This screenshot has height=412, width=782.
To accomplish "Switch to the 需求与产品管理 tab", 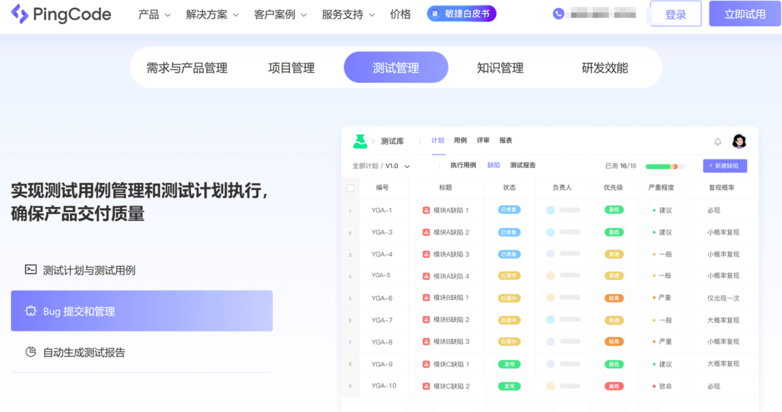I will [x=187, y=68].
